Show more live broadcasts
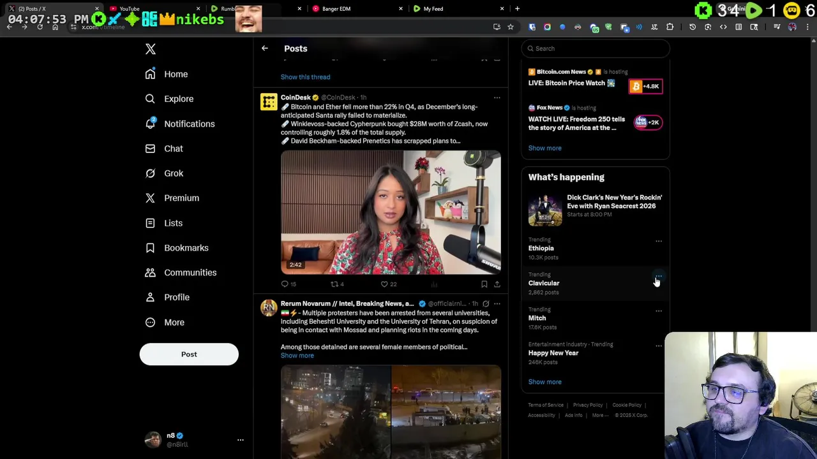 [x=544, y=148]
